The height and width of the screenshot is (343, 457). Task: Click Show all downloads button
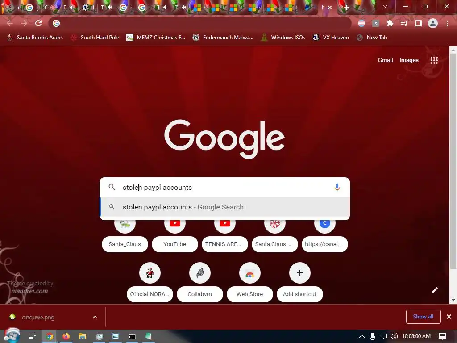click(423, 317)
